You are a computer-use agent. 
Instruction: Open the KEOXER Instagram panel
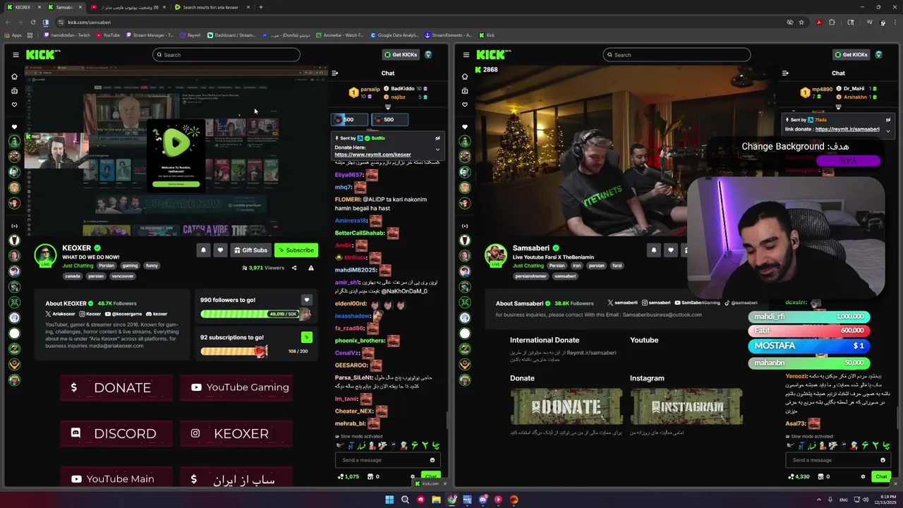click(236, 433)
